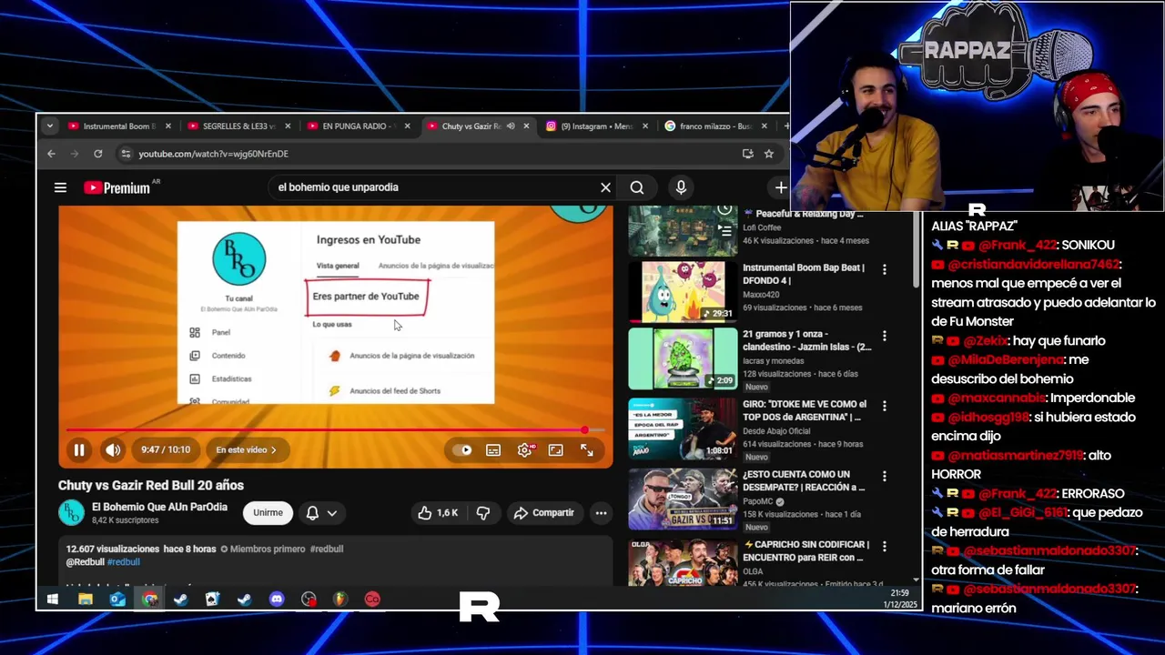Open Discord from taskbar
Image resolution: width=1165 pixels, height=655 pixels.
(277, 599)
